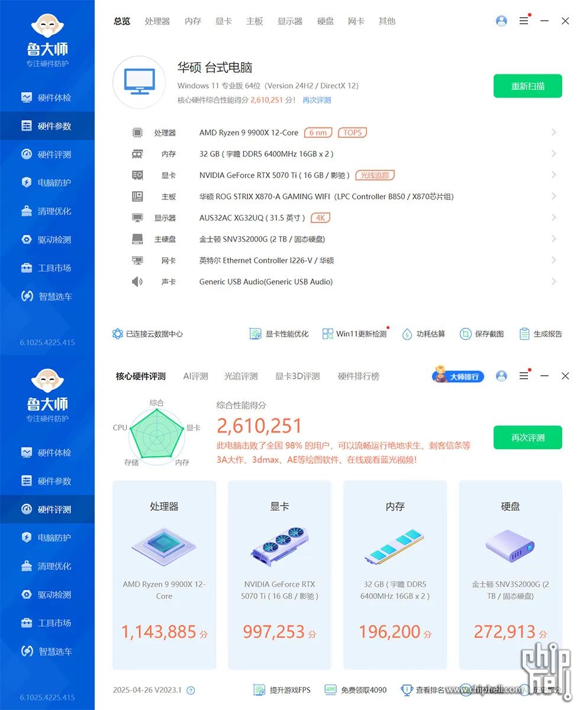Open the hamburger menu in the 核心硬件评测 window
Image resolution: width=580 pixels, height=710 pixels.
(x=524, y=376)
